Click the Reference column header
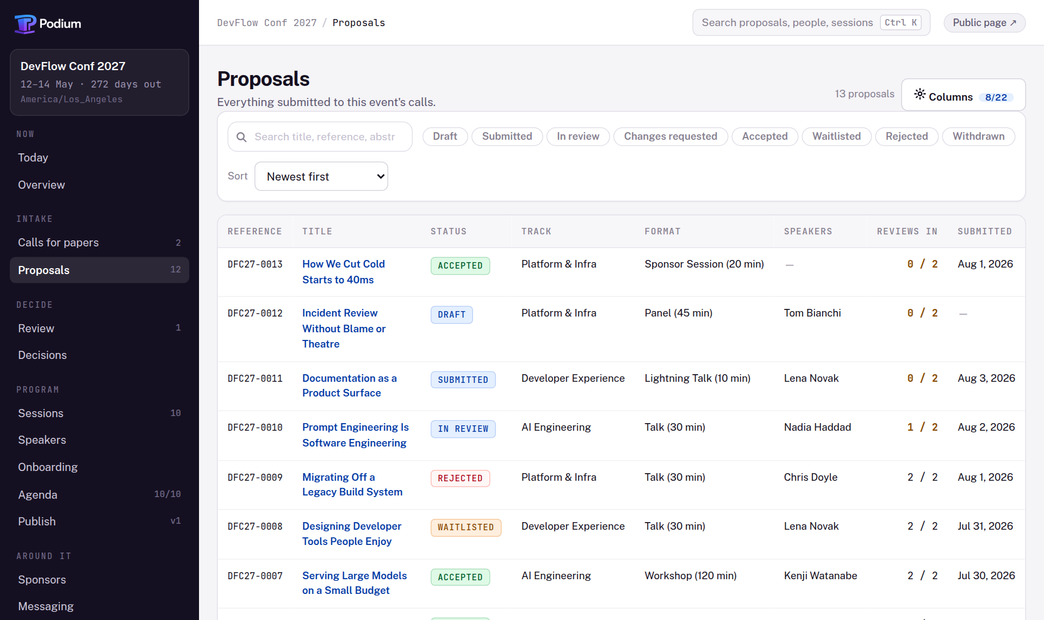This screenshot has width=1044, height=620. [255, 232]
